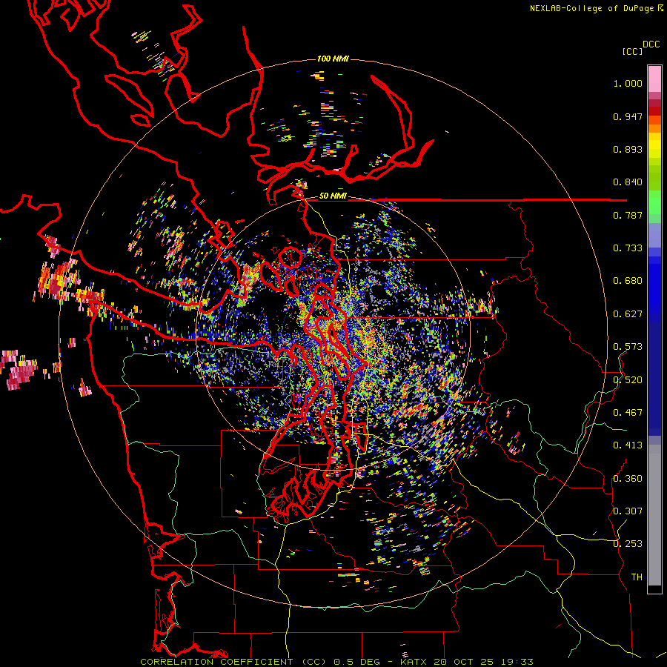Click the 0.840 scale value
The width and height of the screenshot is (667, 667).
pos(628,182)
